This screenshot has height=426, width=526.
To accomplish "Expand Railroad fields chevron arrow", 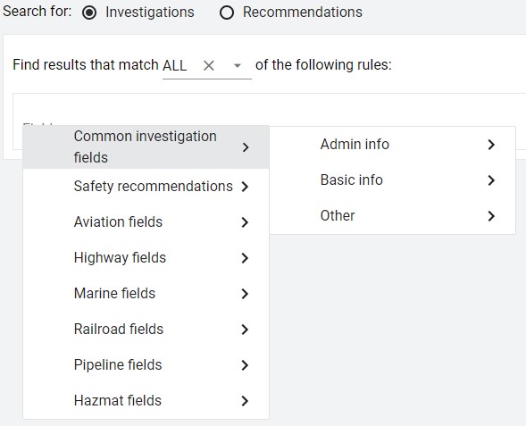I will click(x=246, y=330).
